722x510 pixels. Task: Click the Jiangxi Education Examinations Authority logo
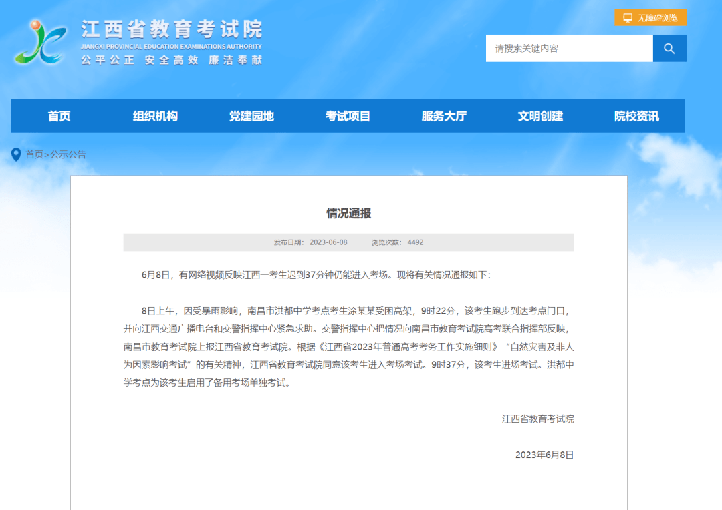point(40,41)
